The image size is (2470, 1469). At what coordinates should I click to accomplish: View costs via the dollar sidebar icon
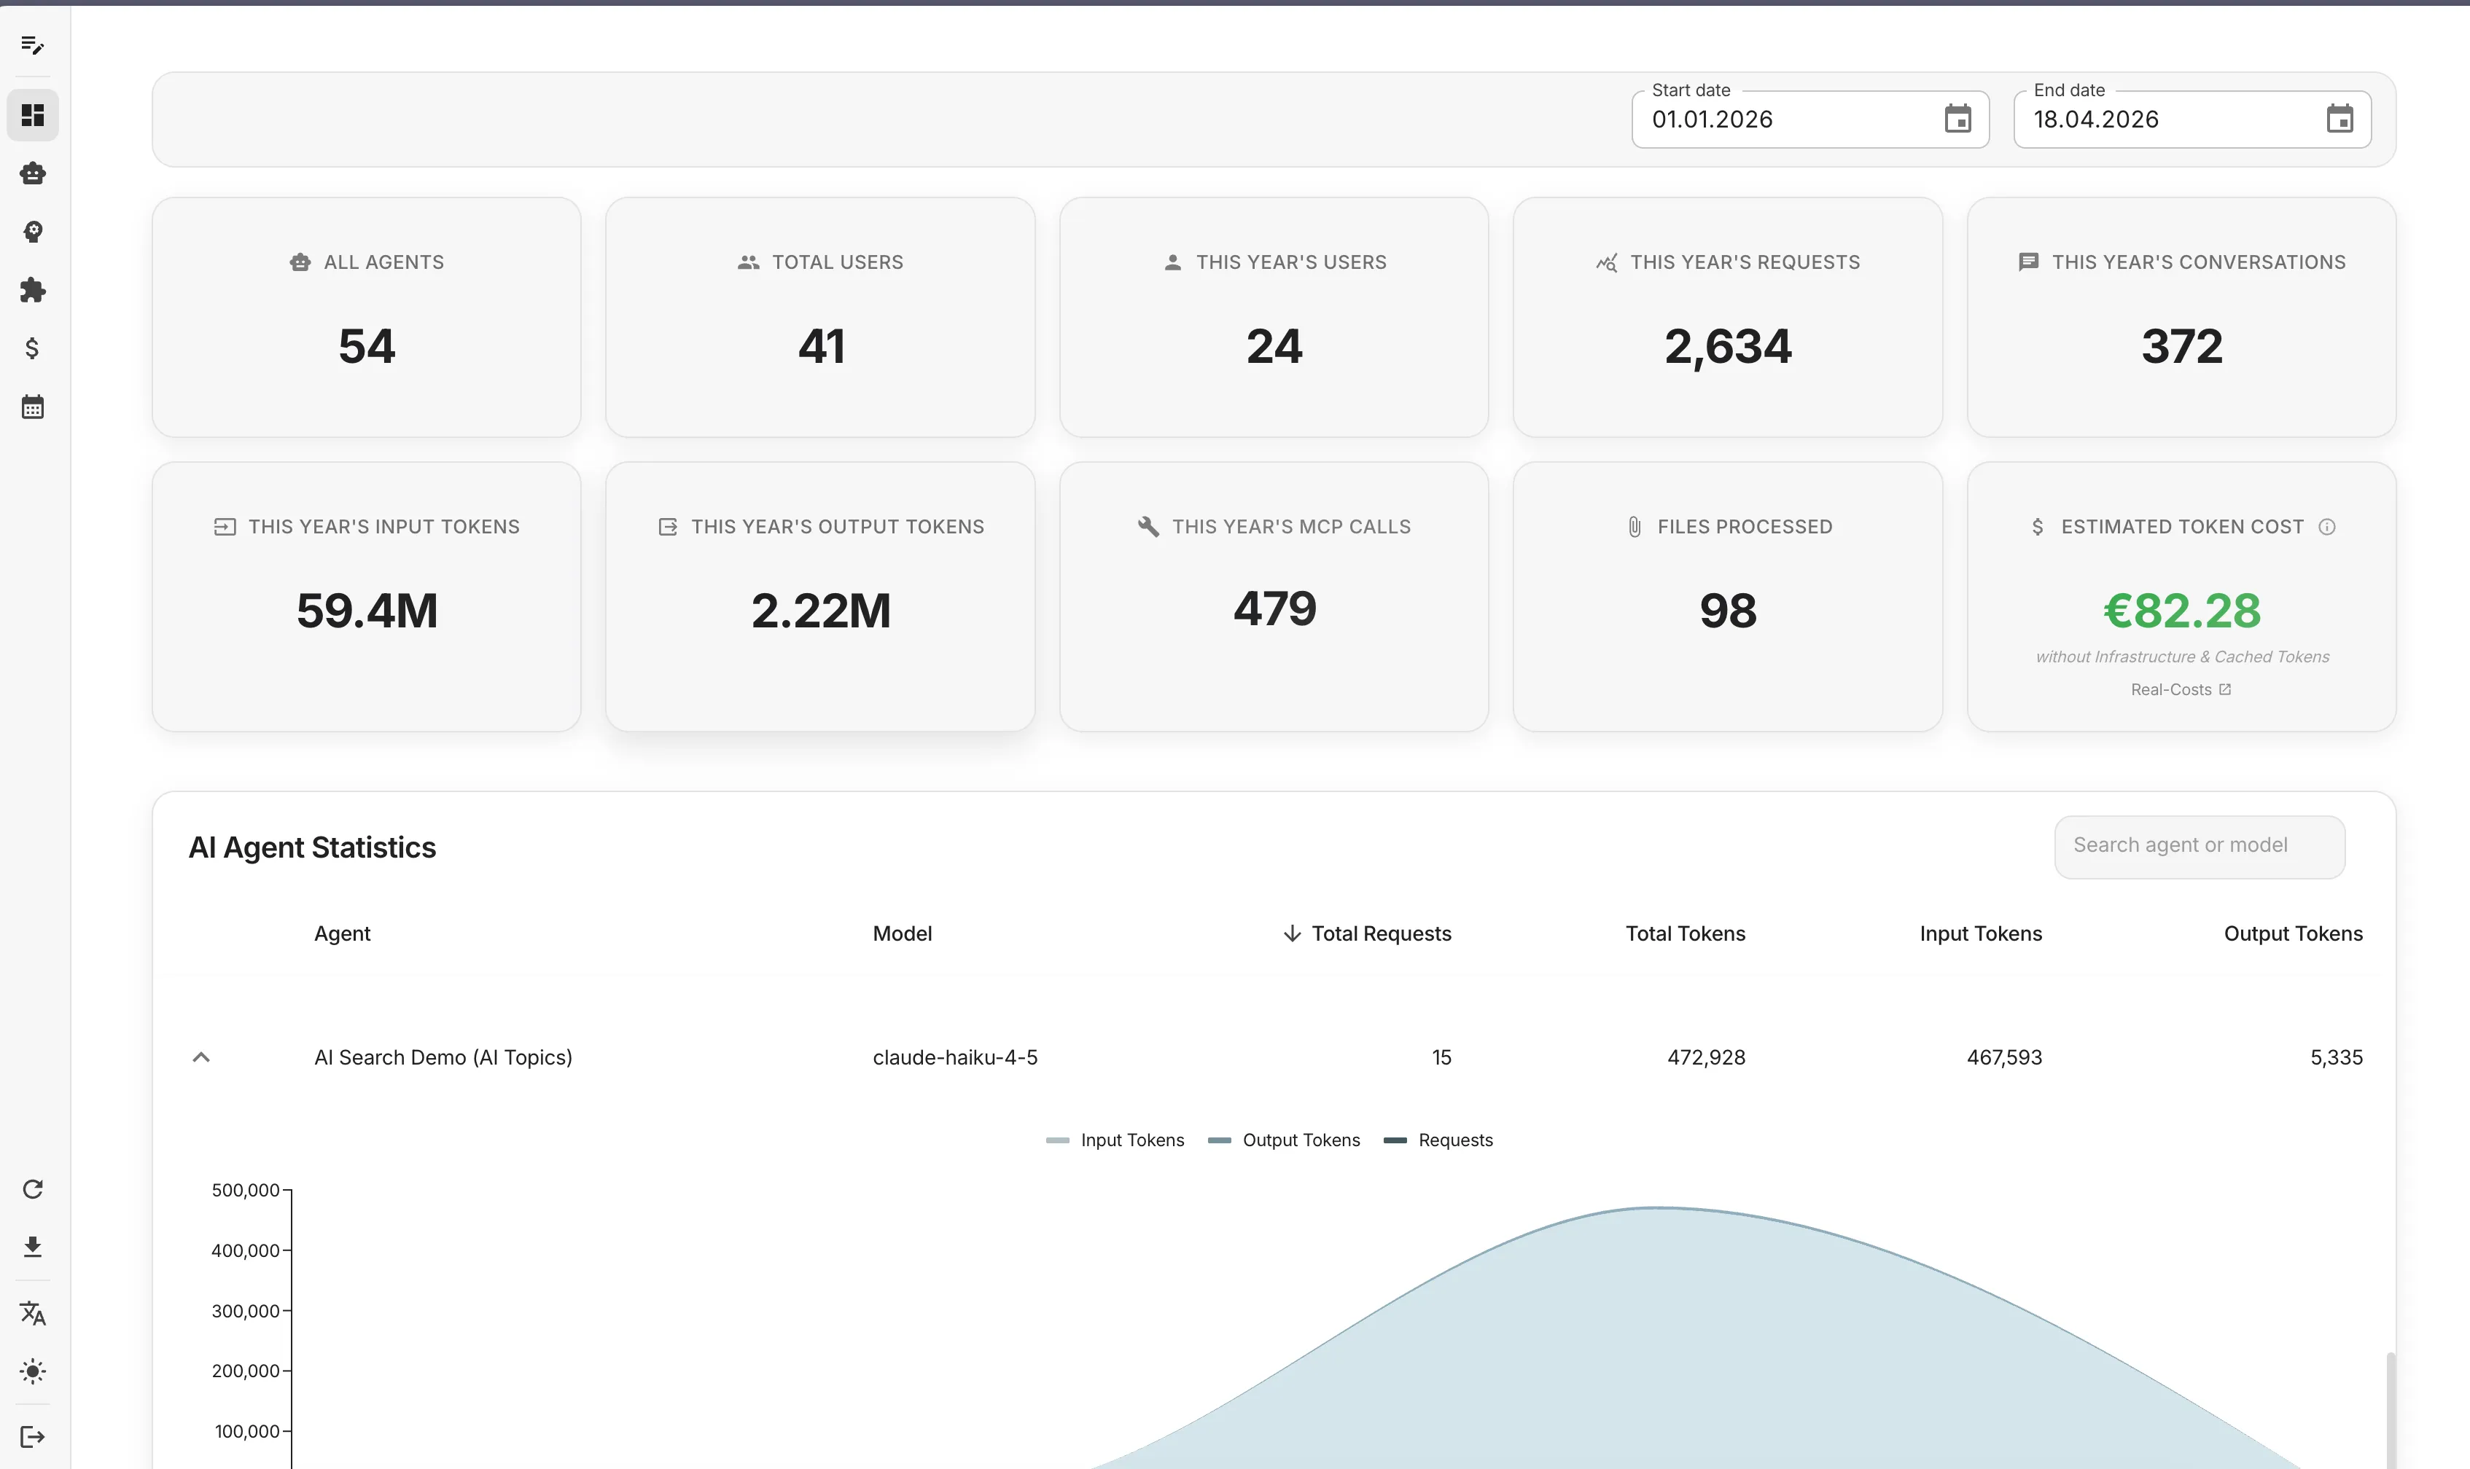(33, 348)
